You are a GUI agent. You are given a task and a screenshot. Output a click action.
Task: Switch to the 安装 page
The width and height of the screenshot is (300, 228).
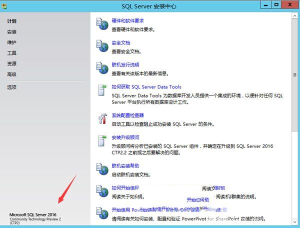(x=12, y=32)
